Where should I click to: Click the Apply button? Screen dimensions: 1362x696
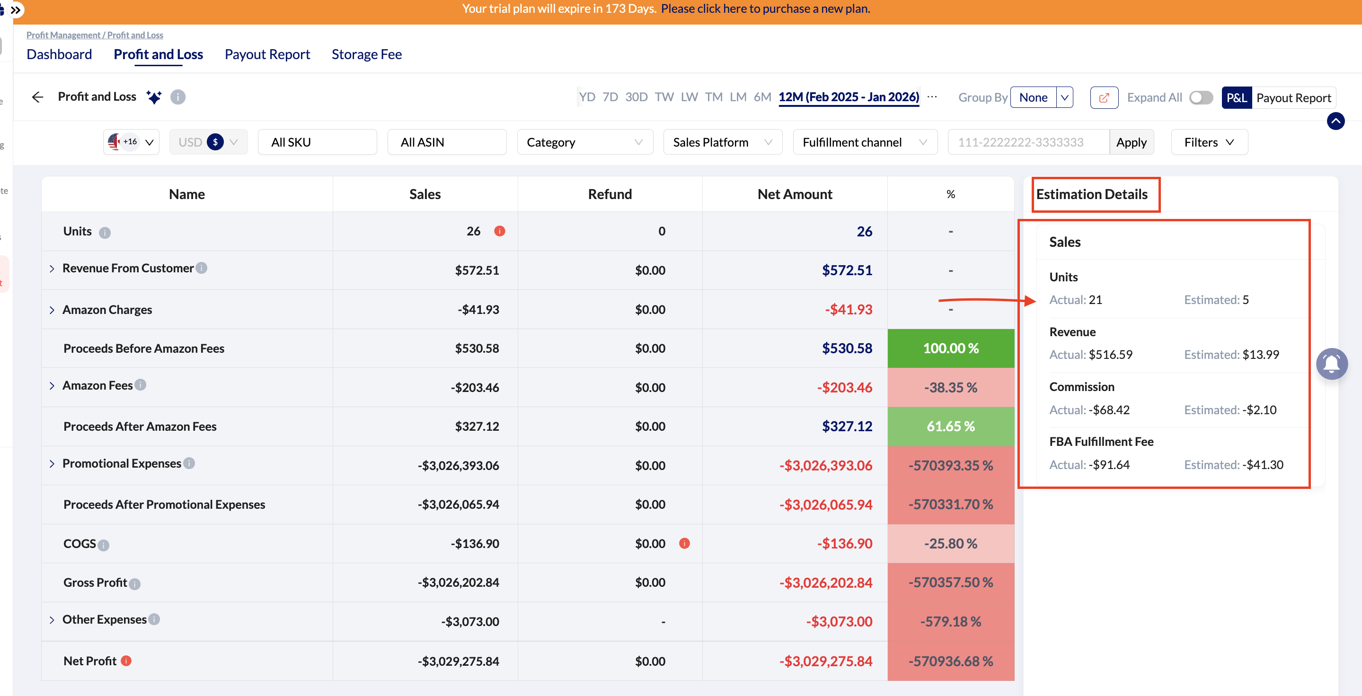tap(1131, 142)
